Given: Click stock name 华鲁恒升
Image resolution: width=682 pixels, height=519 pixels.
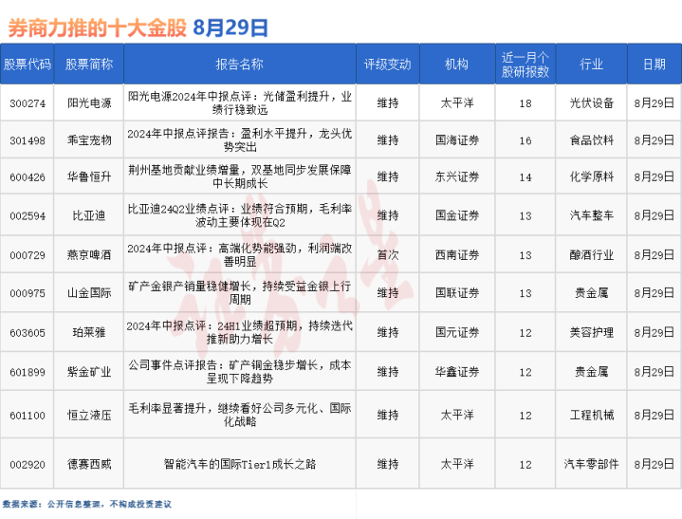Looking at the screenshot, I should pyautogui.click(x=89, y=176).
